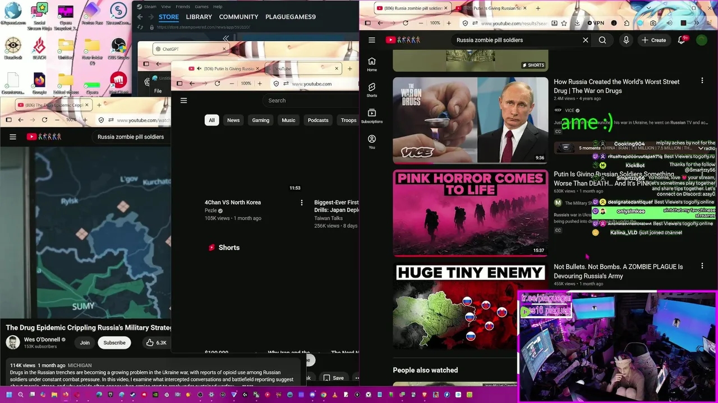This screenshot has height=403, width=718.
Task: Toggle sidebar panel in right browser window
Action: click(x=367, y=23)
